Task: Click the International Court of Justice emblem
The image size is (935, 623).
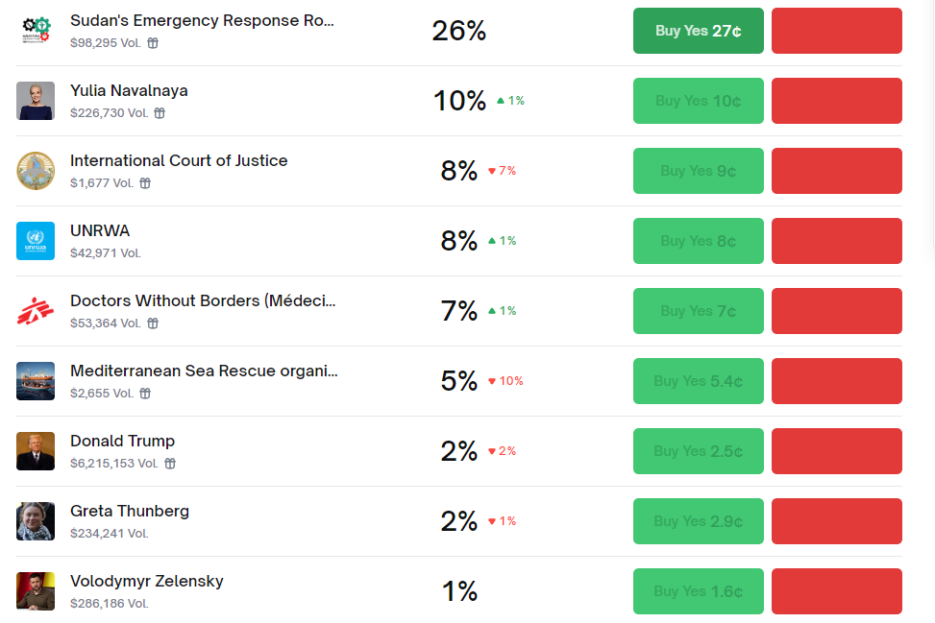Action: tap(36, 171)
